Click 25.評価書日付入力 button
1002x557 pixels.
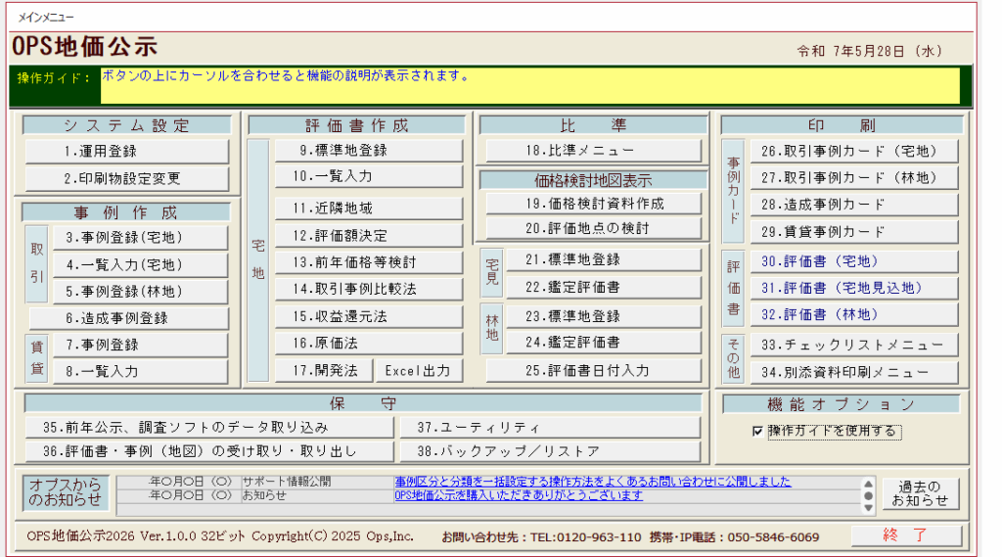(x=593, y=371)
